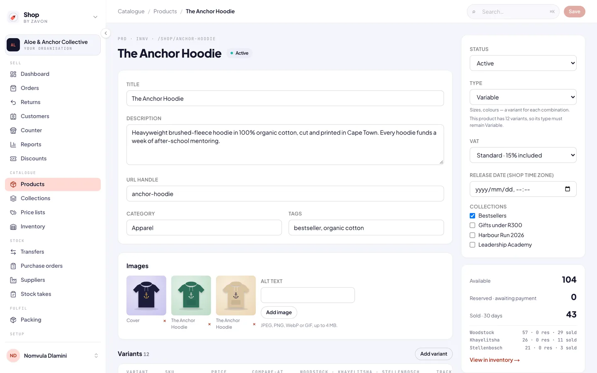This screenshot has width=597, height=373.
Task: Open Collections in the catalogue
Action: 53,199
